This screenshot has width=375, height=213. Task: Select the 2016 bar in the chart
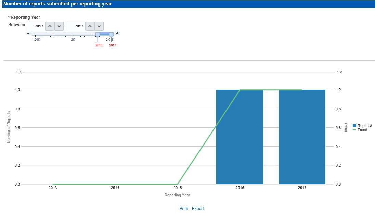pos(239,137)
